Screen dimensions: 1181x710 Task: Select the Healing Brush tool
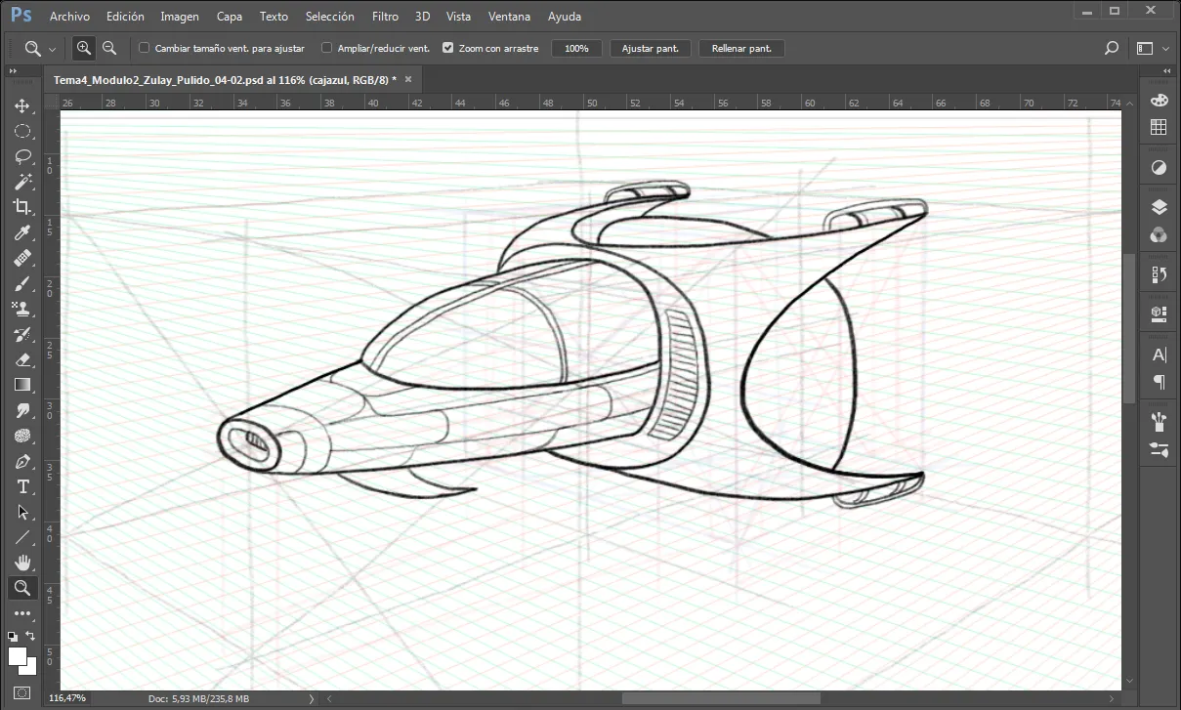21,258
